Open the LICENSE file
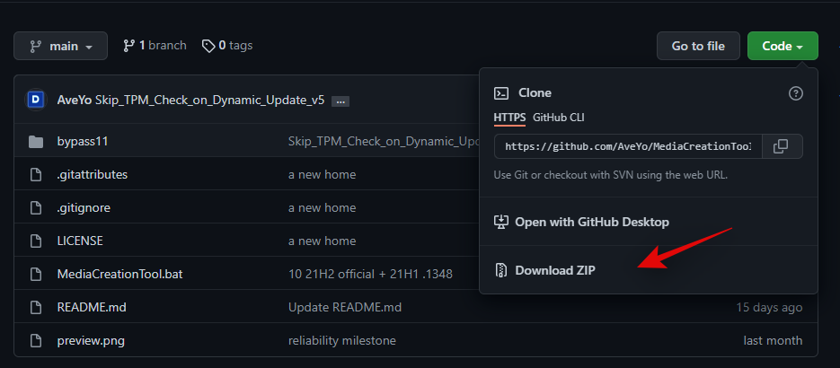The height and width of the screenshot is (368, 840). coord(80,241)
